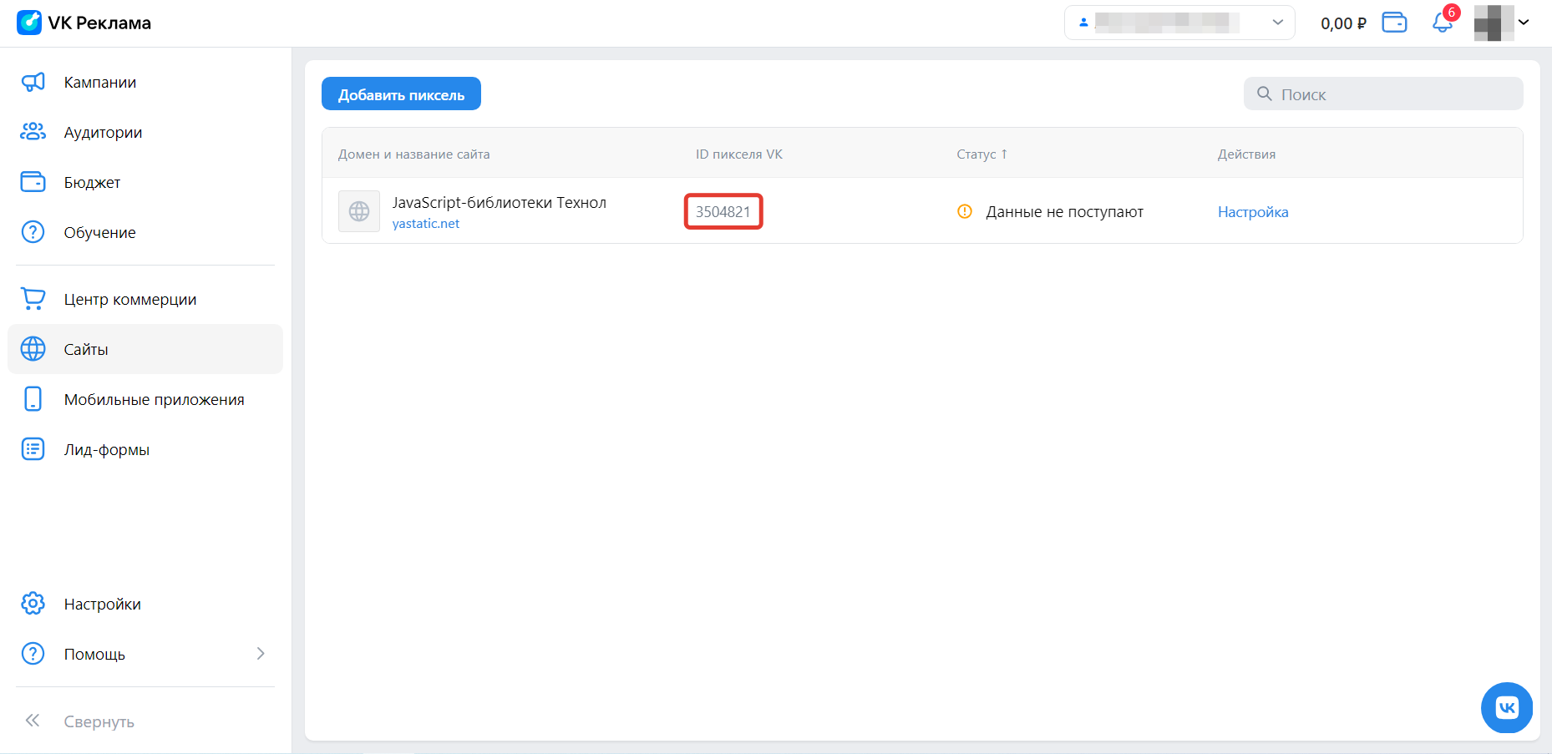Click the VK Реклама logo icon
This screenshot has width=1552, height=754.
[29, 23]
